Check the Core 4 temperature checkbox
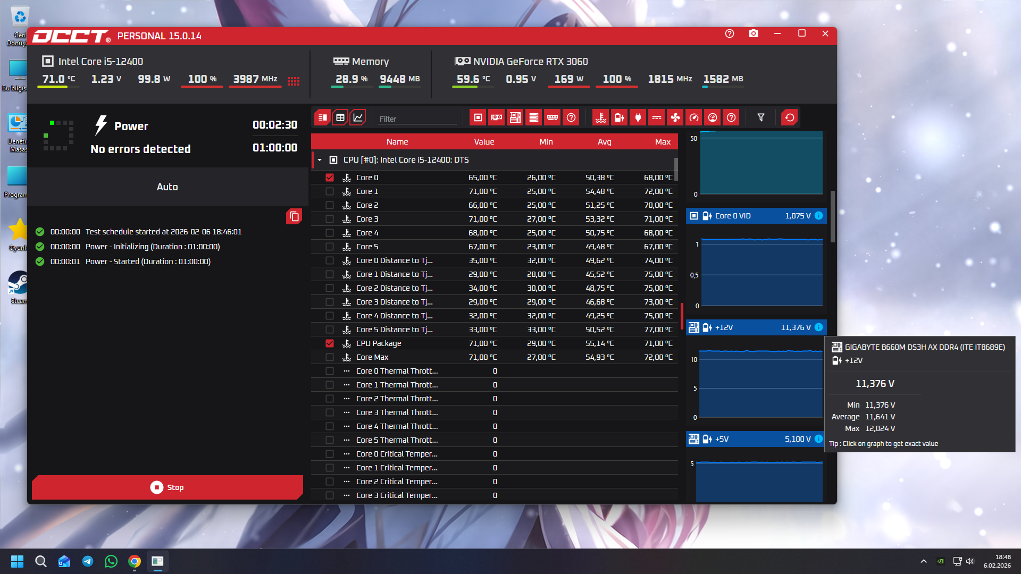The width and height of the screenshot is (1021, 574). (x=330, y=233)
